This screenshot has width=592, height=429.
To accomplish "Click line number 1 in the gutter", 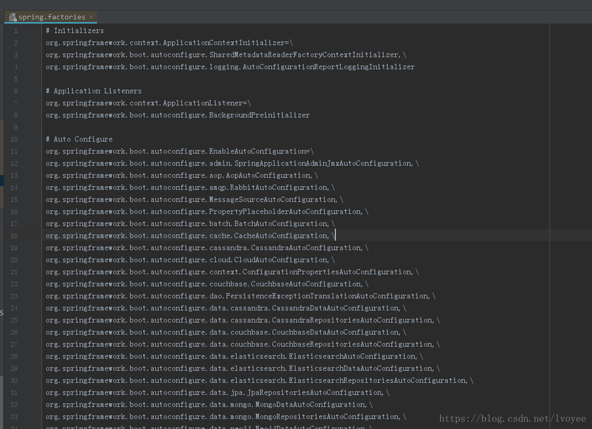I will point(16,31).
